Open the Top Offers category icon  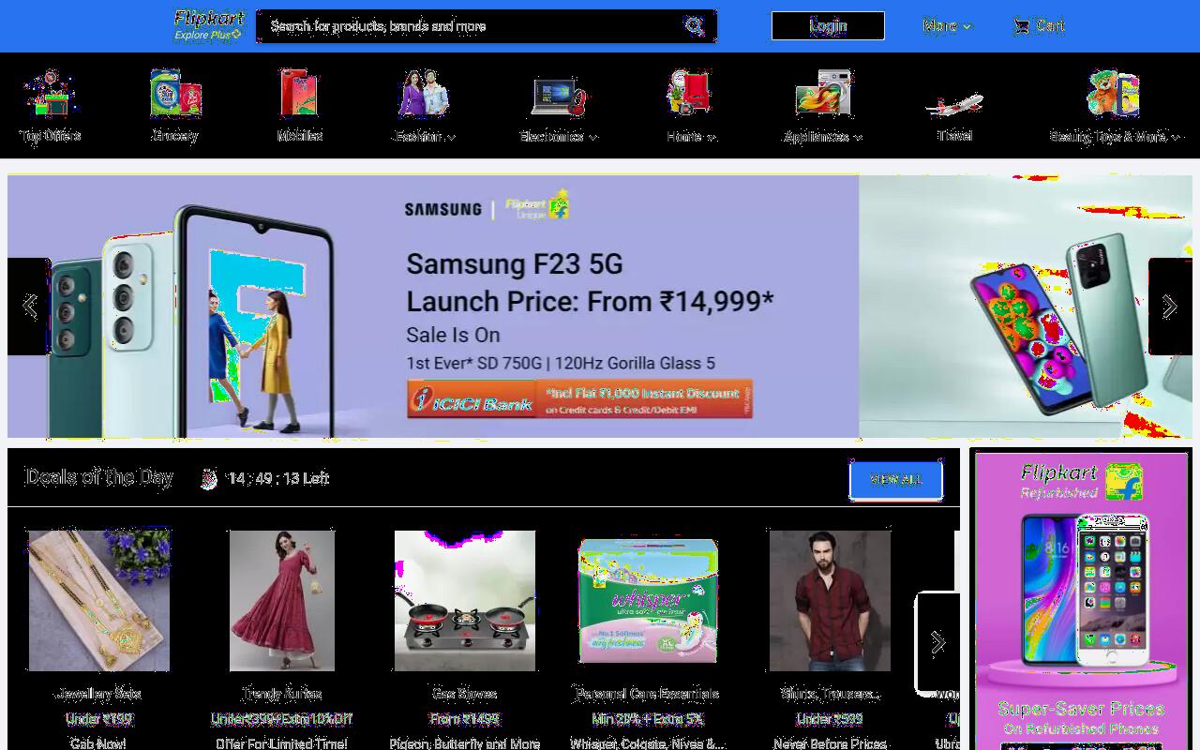(51, 94)
